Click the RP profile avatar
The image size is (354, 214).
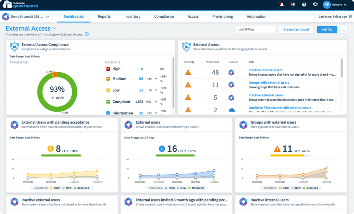tap(326, 4)
